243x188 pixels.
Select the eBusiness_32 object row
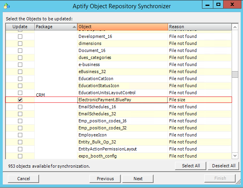pyautogui.click(x=122, y=72)
